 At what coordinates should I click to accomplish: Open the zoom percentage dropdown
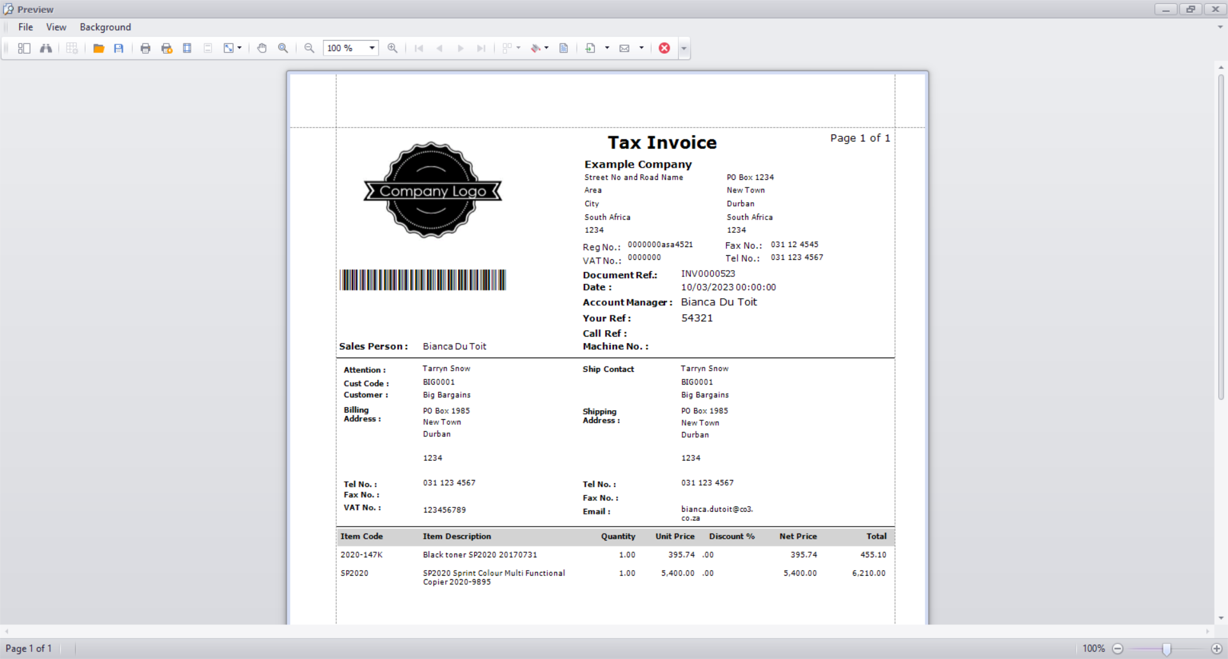pos(372,48)
